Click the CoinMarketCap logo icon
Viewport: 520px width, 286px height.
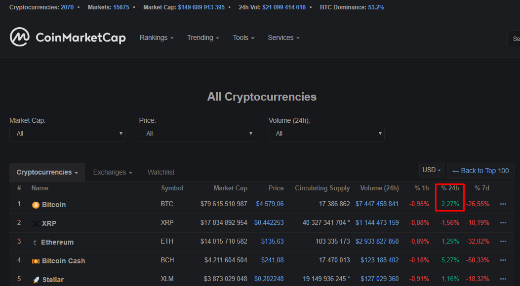coord(20,37)
